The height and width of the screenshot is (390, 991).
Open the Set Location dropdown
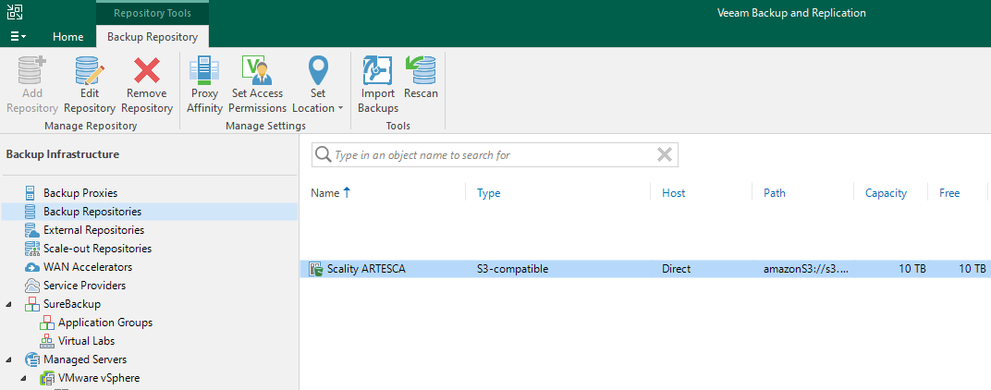coord(318,85)
